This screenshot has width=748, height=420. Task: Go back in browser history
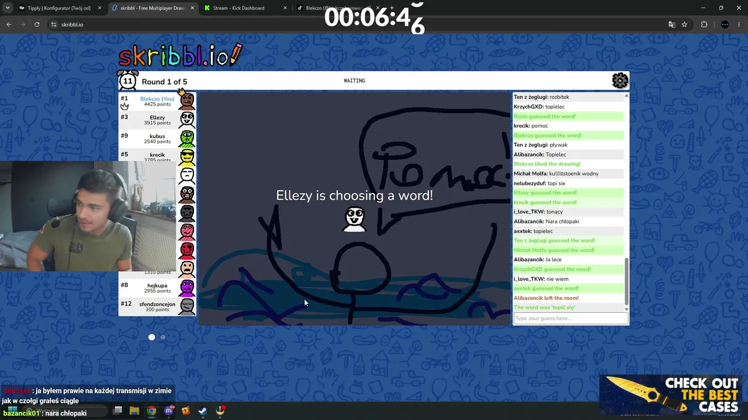[9, 24]
